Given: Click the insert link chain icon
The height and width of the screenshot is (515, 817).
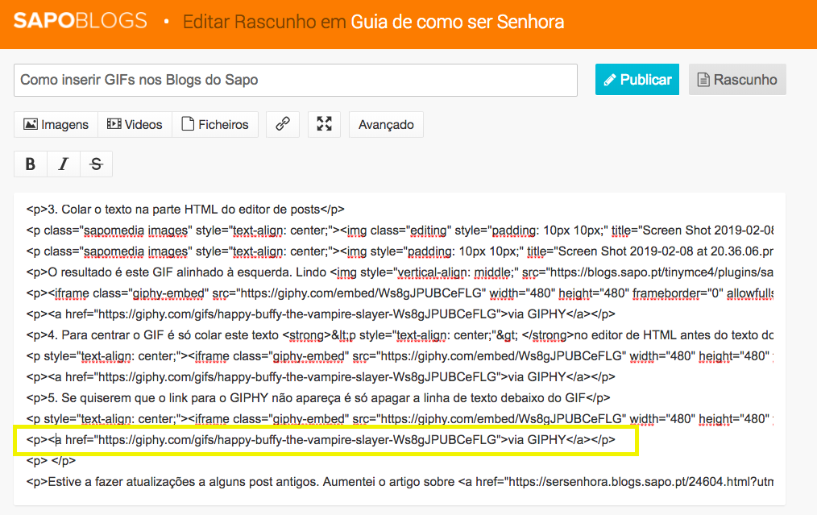Looking at the screenshot, I should click(283, 124).
